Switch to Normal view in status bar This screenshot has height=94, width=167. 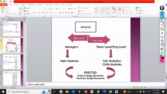tap(134, 88)
